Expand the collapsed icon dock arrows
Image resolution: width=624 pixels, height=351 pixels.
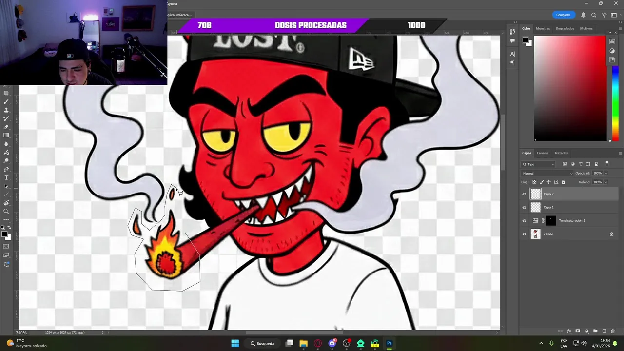pos(515,22)
